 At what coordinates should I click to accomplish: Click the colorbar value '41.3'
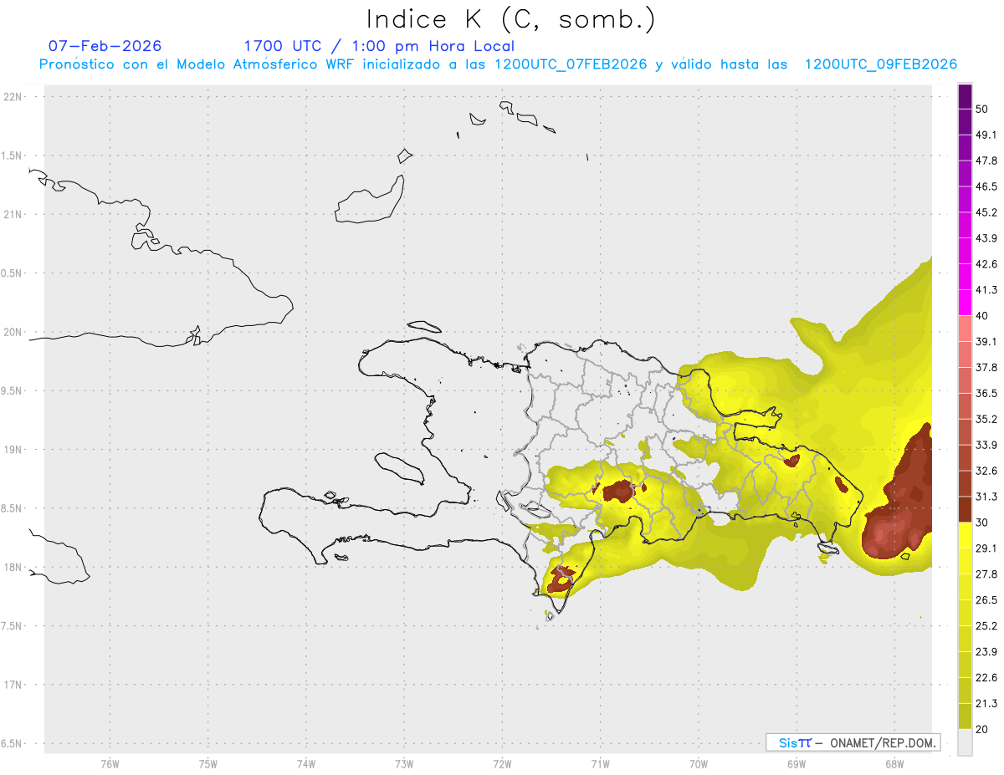click(x=986, y=290)
